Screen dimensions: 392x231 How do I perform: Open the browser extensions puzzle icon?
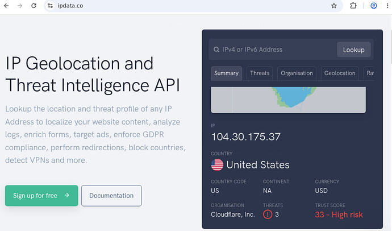pos(353,6)
